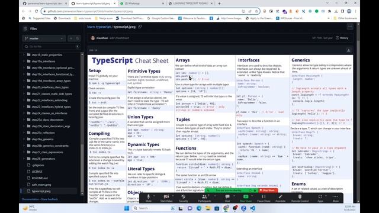Image resolution: width=379 pixels, height=213 pixels.
Task: Open Zoom Apps
Action: [320, 198]
